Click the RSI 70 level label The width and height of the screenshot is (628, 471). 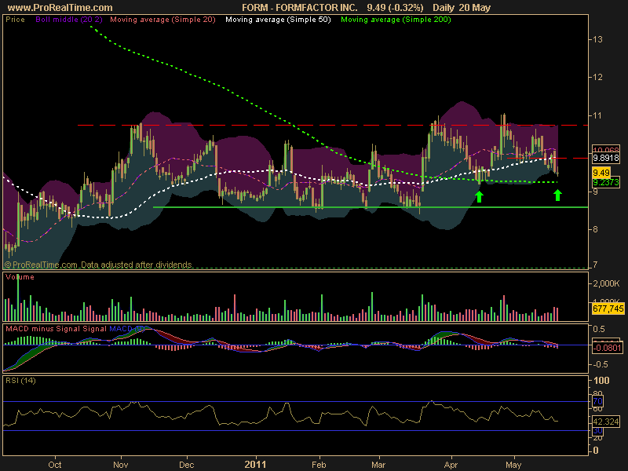(x=597, y=401)
